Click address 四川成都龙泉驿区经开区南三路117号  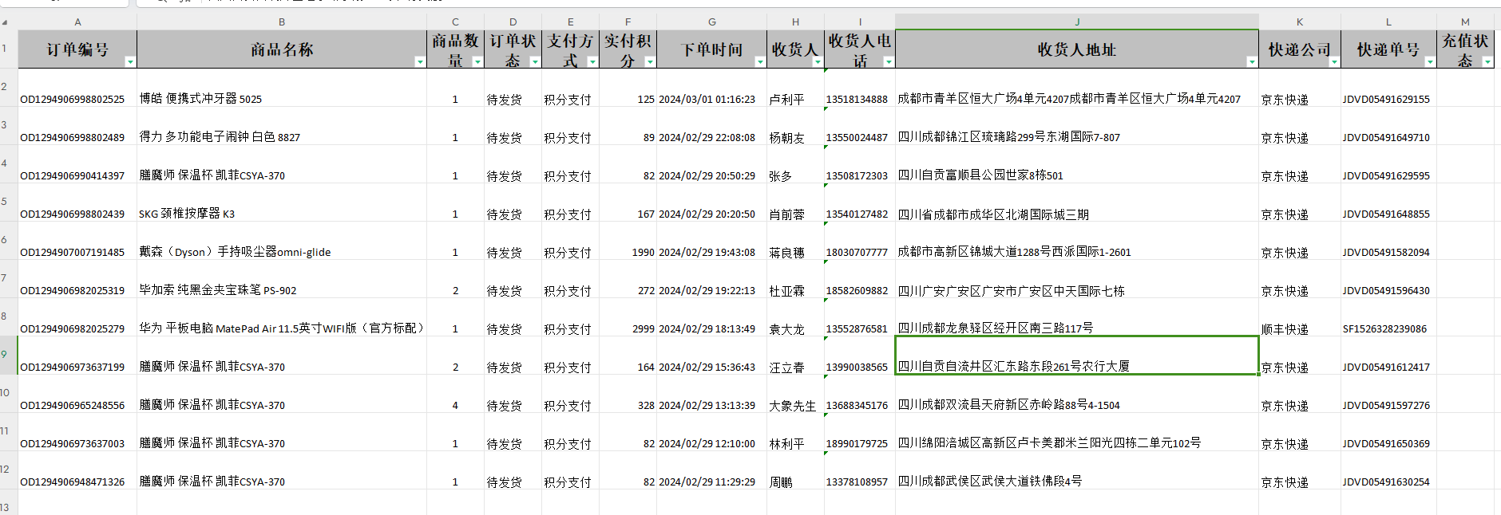[x=996, y=328]
